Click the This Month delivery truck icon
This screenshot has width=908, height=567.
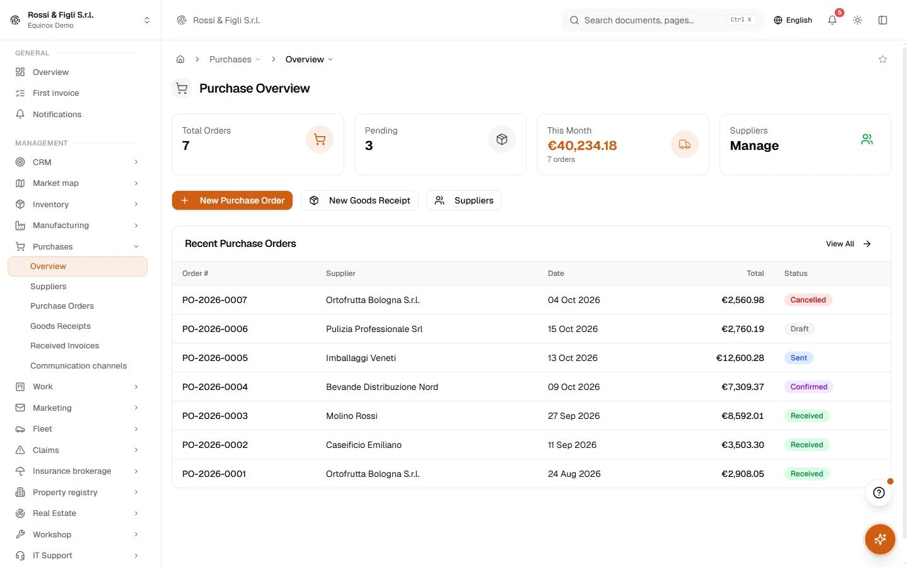point(685,144)
